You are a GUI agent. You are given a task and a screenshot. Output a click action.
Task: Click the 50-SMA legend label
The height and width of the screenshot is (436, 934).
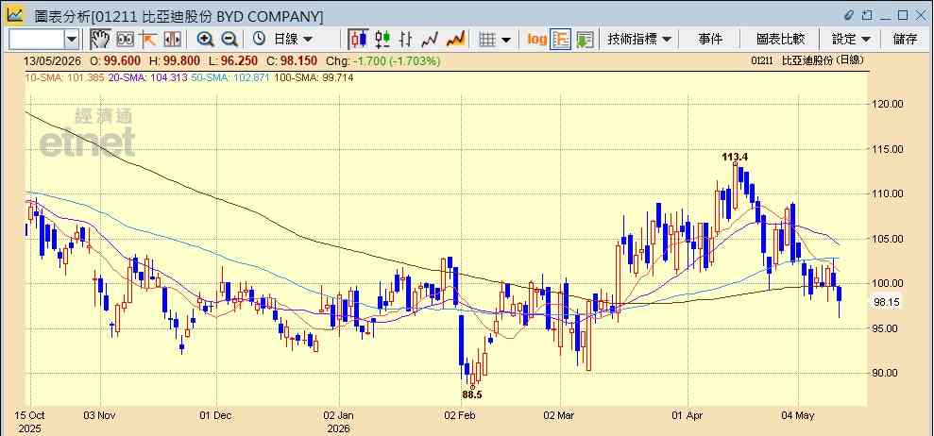230,77
